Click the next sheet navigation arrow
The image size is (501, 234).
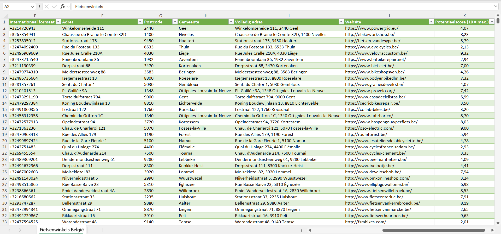tap(20, 230)
